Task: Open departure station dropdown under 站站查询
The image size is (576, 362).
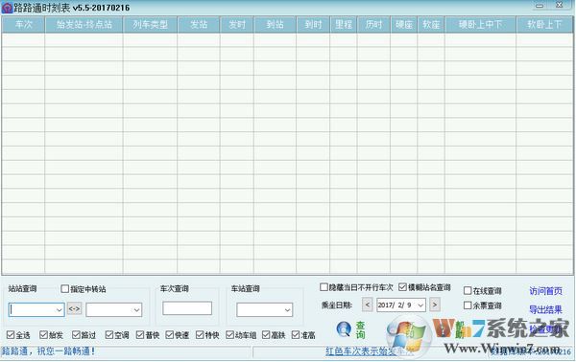Action: tap(60, 310)
